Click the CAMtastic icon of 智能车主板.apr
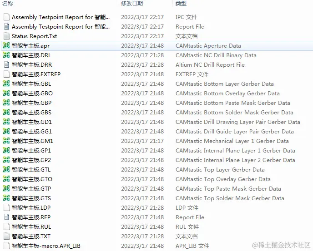The image size is (313, 251). coord(6,46)
